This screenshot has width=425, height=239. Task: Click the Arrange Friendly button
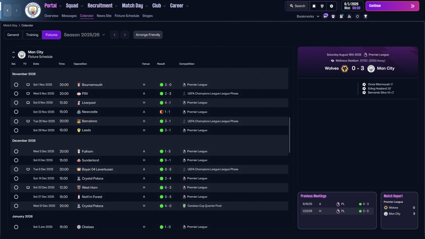tap(148, 35)
